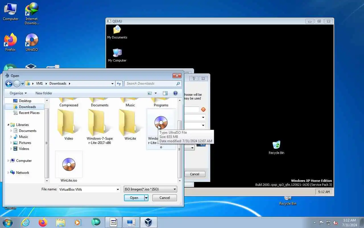Expand the address bar previous locations dropdown

point(112,84)
